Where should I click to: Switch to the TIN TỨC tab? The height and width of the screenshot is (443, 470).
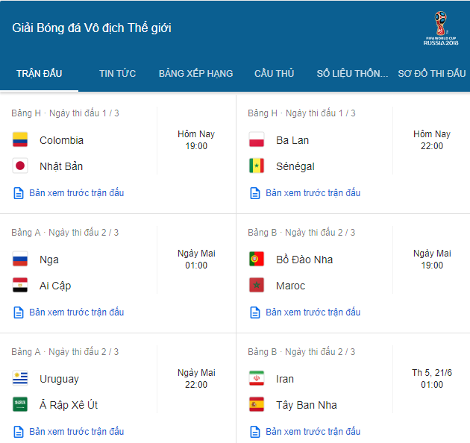coord(117,73)
